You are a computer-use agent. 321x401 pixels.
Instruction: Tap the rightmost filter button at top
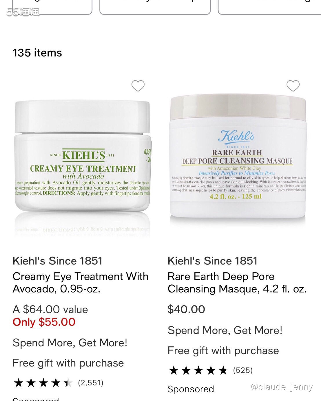point(269,7)
